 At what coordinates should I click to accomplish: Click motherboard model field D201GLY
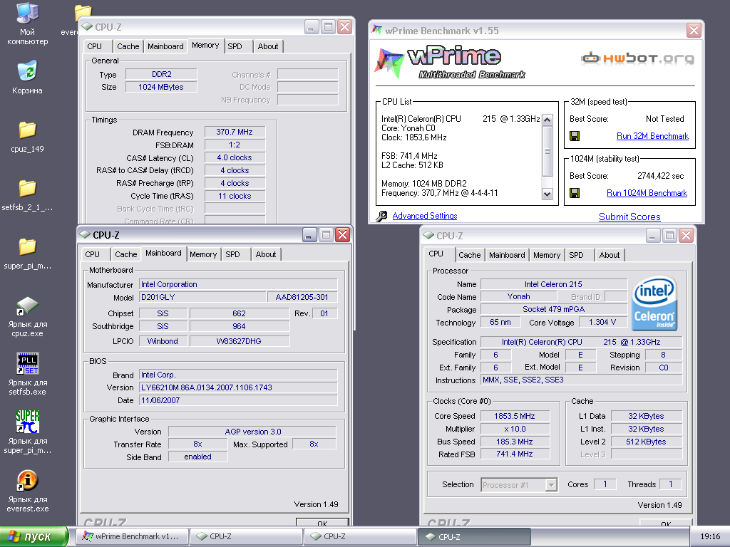[x=202, y=297]
